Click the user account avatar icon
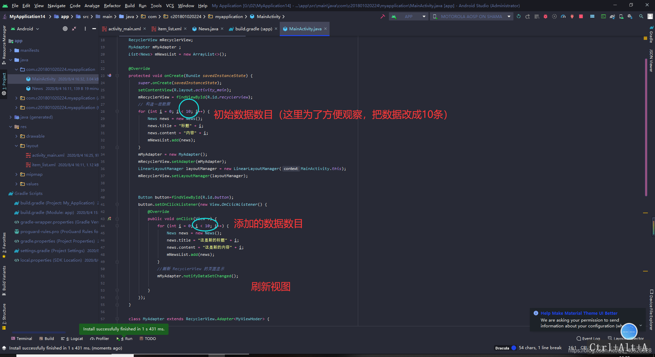655x357 pixels. pos(650,16)
